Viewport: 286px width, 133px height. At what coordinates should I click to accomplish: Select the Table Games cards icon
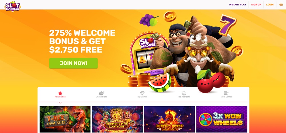click(226, 93)
